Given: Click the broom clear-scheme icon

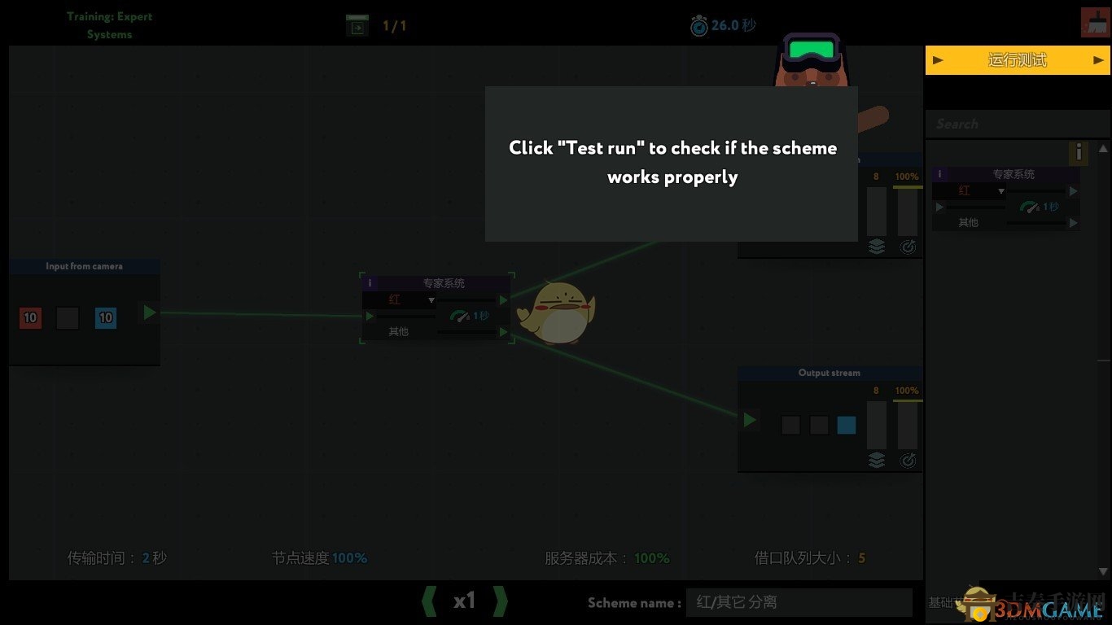Looking at the screenshot, I should coord(1095,22).
